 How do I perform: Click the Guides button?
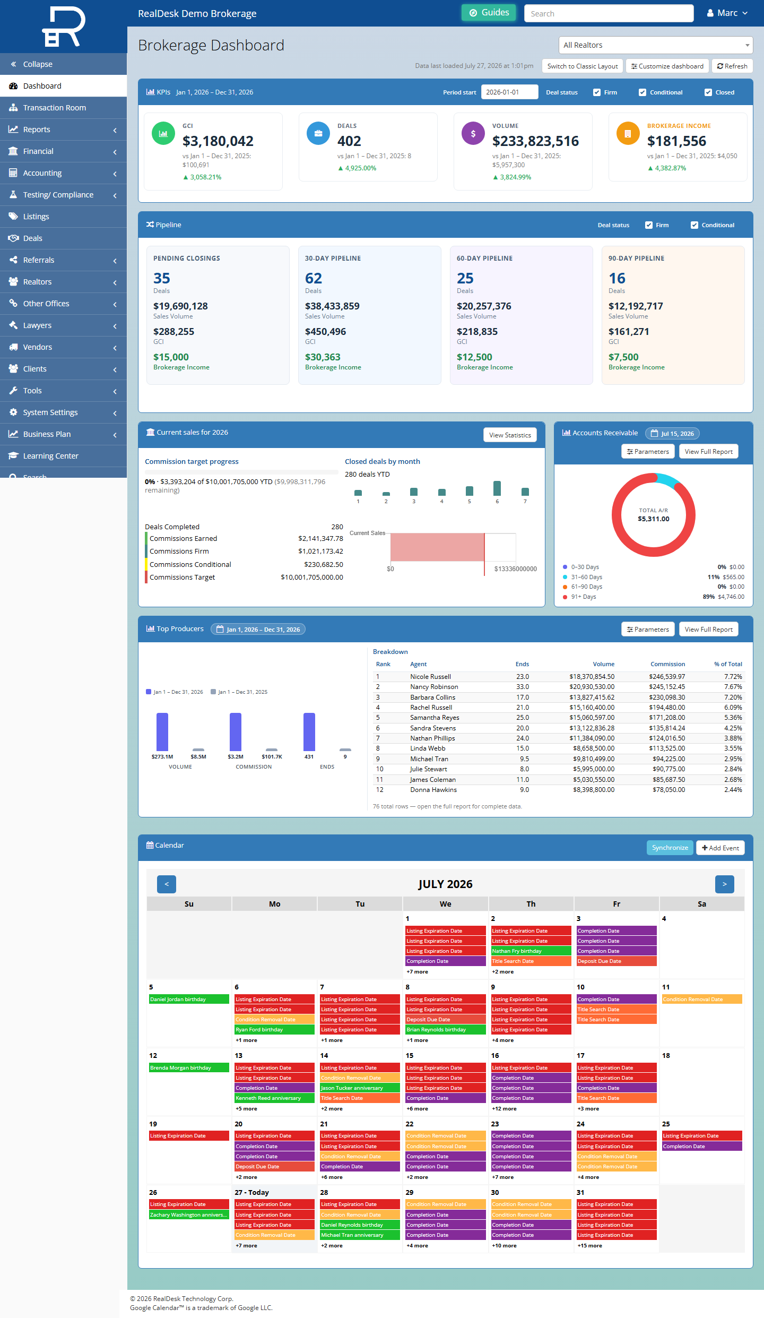tap(489, 13)
